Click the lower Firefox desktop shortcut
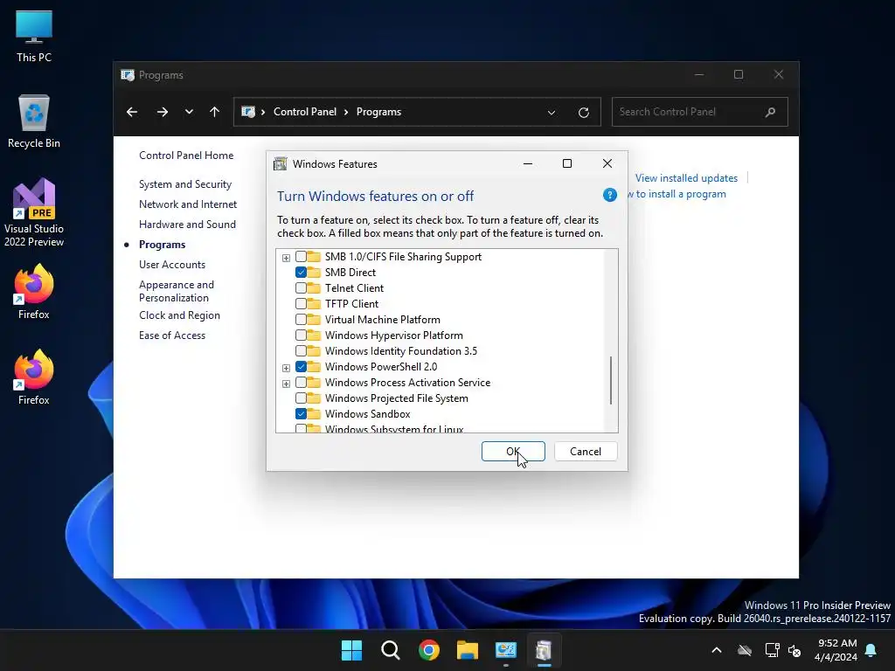Viewport: 895px width, 671px height. pos(34,377)
